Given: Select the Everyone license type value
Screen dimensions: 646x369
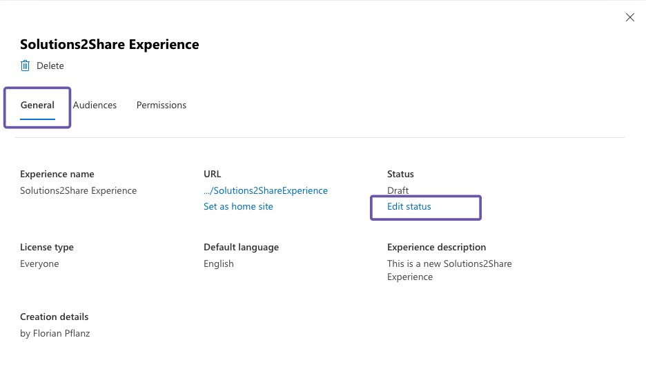Looking at the screenshot, I should [39, 264].
